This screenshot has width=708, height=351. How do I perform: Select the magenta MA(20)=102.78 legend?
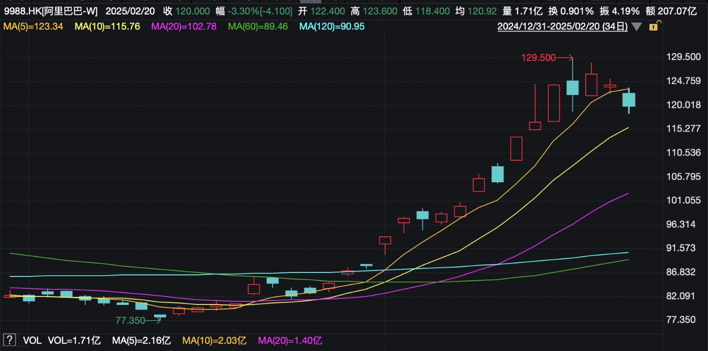point(184,27)
